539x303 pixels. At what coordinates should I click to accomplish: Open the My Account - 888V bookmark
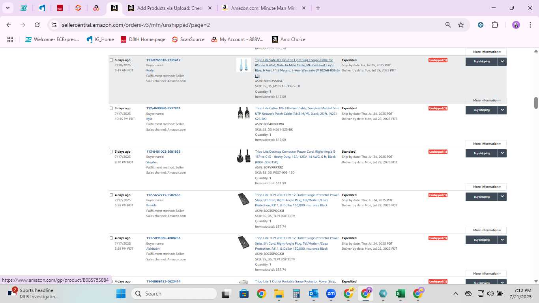[237, 39]
